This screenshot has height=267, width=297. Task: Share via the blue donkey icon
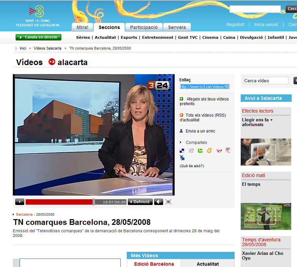pyautogui.click(x=182, y=157)
